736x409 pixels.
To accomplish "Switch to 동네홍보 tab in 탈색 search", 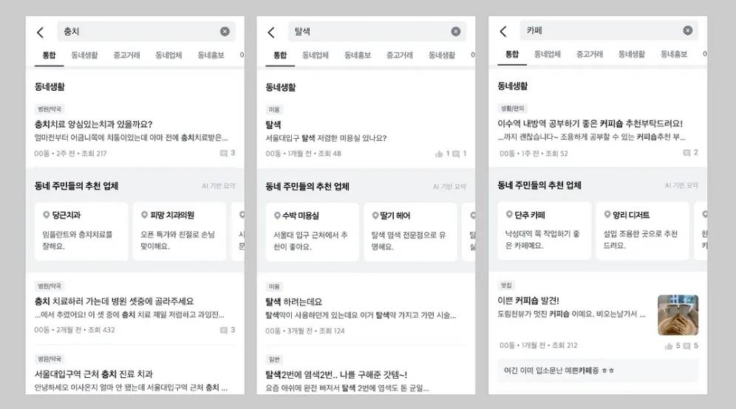I will point(358,55).
